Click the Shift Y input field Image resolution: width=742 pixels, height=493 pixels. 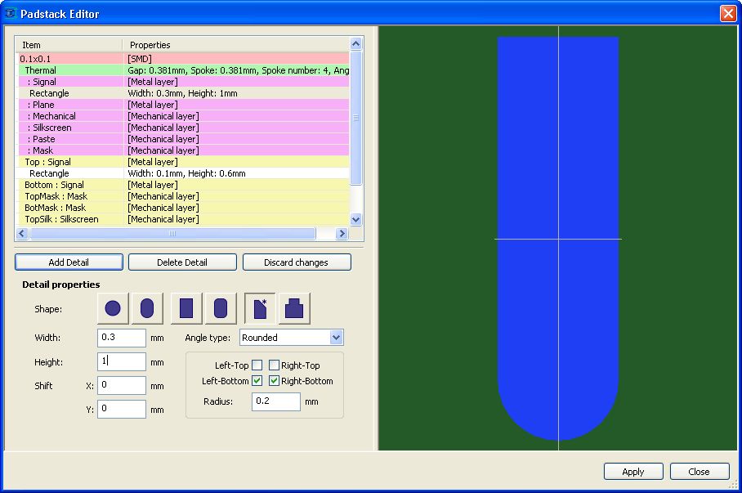point(122,409)
